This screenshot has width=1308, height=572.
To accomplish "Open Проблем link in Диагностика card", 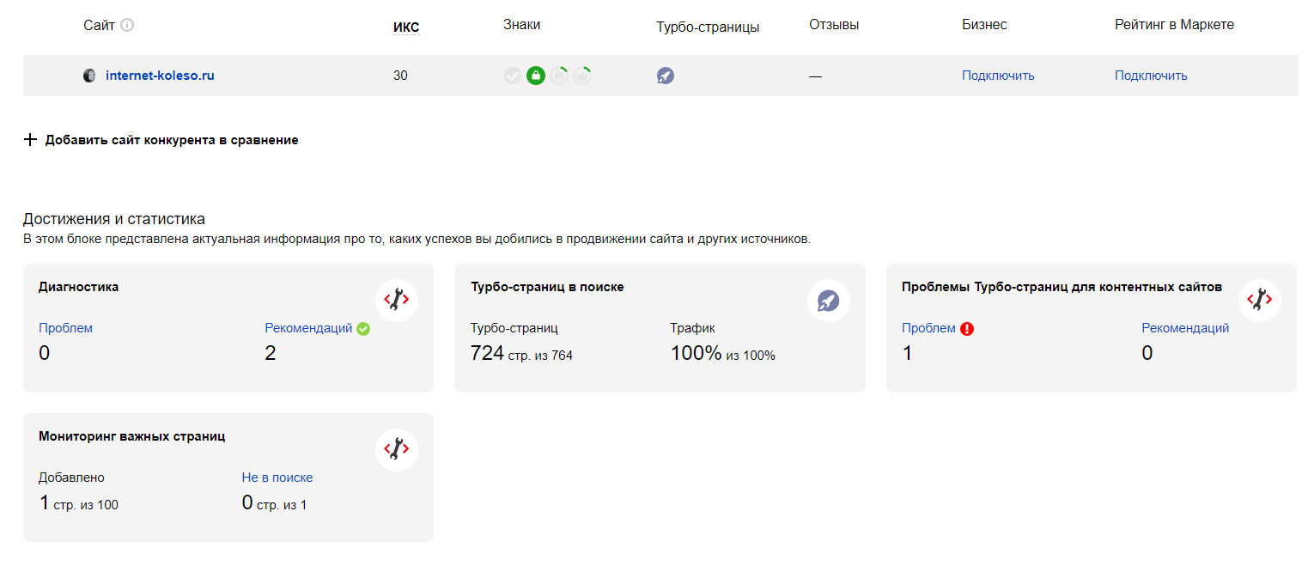I will point(65,328).
